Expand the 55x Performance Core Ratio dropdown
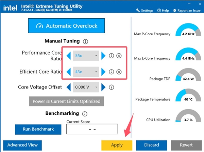 pyautogui.click(x=86, y=56)
